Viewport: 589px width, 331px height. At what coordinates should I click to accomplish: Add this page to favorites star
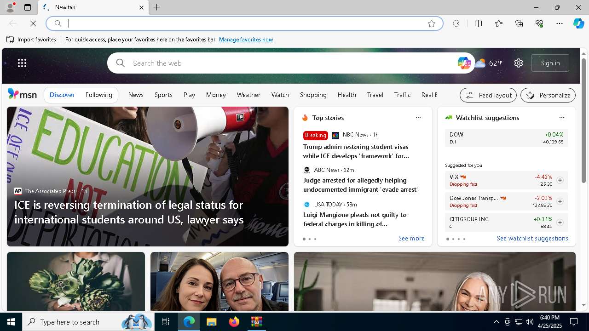(432, 23)
